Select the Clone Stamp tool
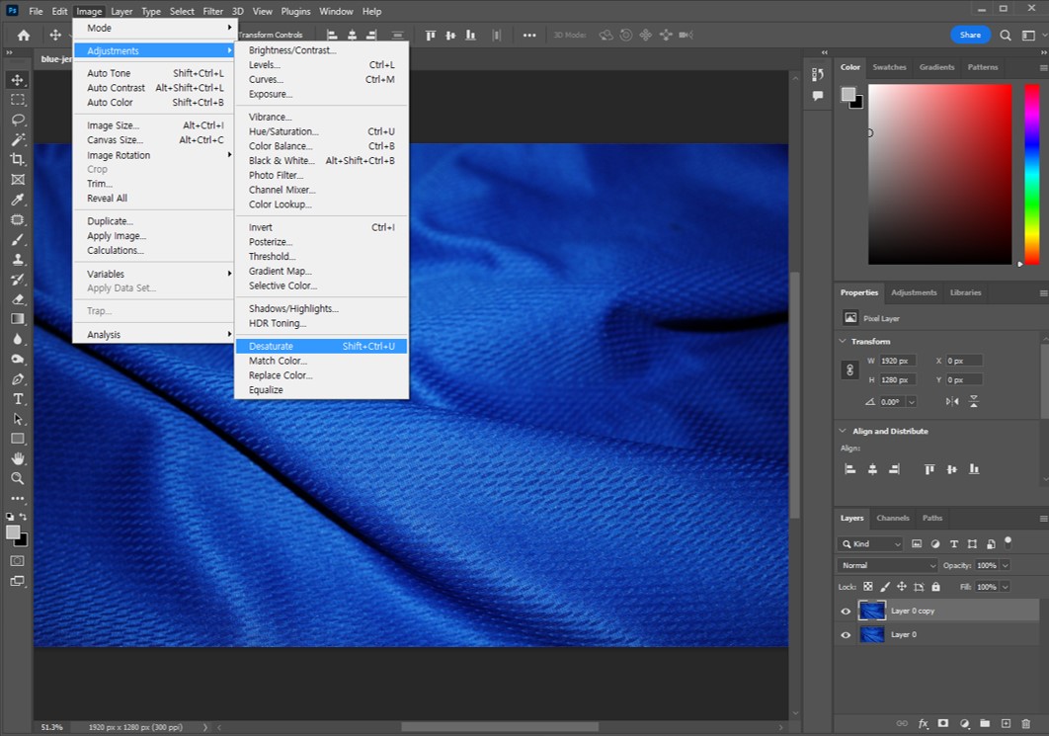The width and height of the screenshot is (1049, 736). point(18,260)
